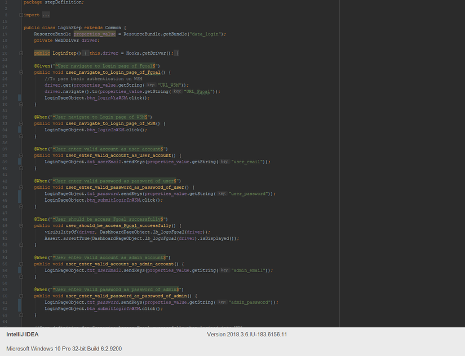The width and height of the screenshot is (465, 356).
Task: Click the "URL_WSM" string literal
Action: coord(169,86)
